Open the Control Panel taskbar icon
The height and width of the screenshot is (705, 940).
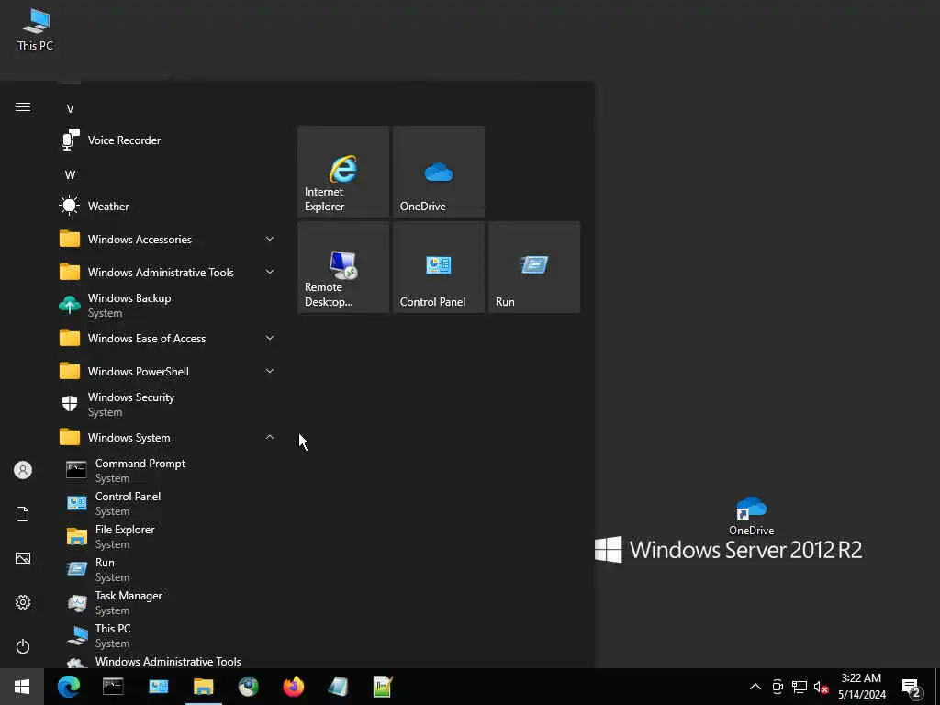click(x=158, y=687)
